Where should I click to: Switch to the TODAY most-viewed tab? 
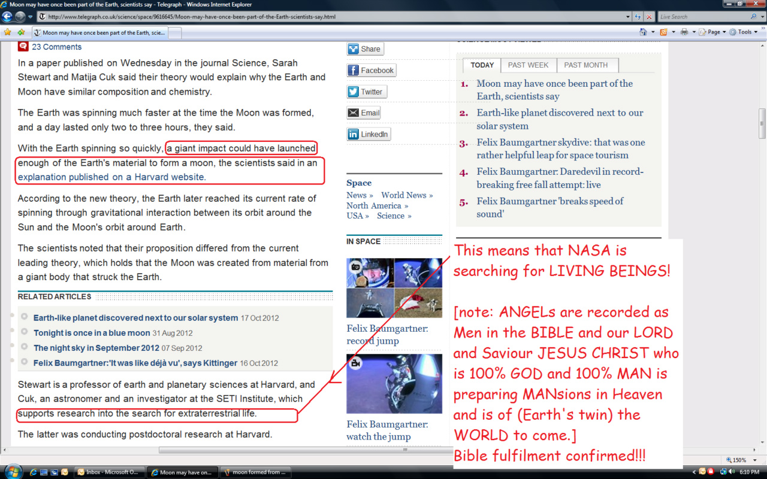coord(482,65)
